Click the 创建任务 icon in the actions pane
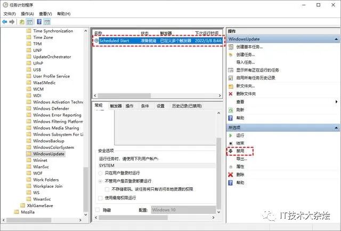 tap(231, 54)
